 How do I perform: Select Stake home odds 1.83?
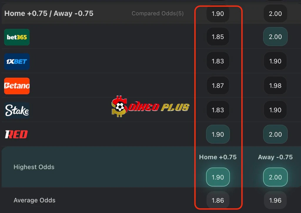point(218,110)
